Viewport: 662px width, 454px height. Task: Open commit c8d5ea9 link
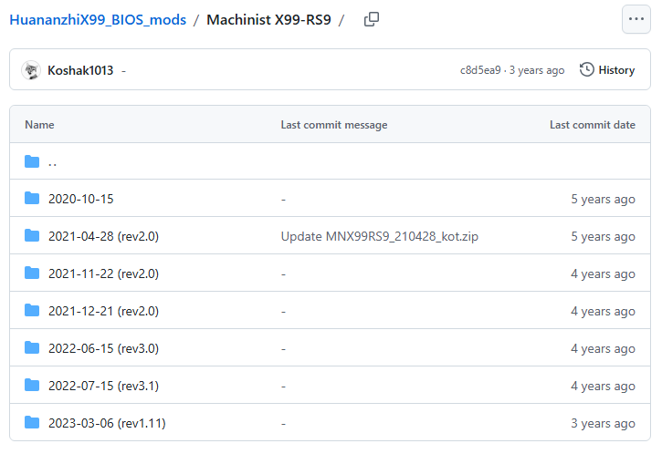pos(480,70)
